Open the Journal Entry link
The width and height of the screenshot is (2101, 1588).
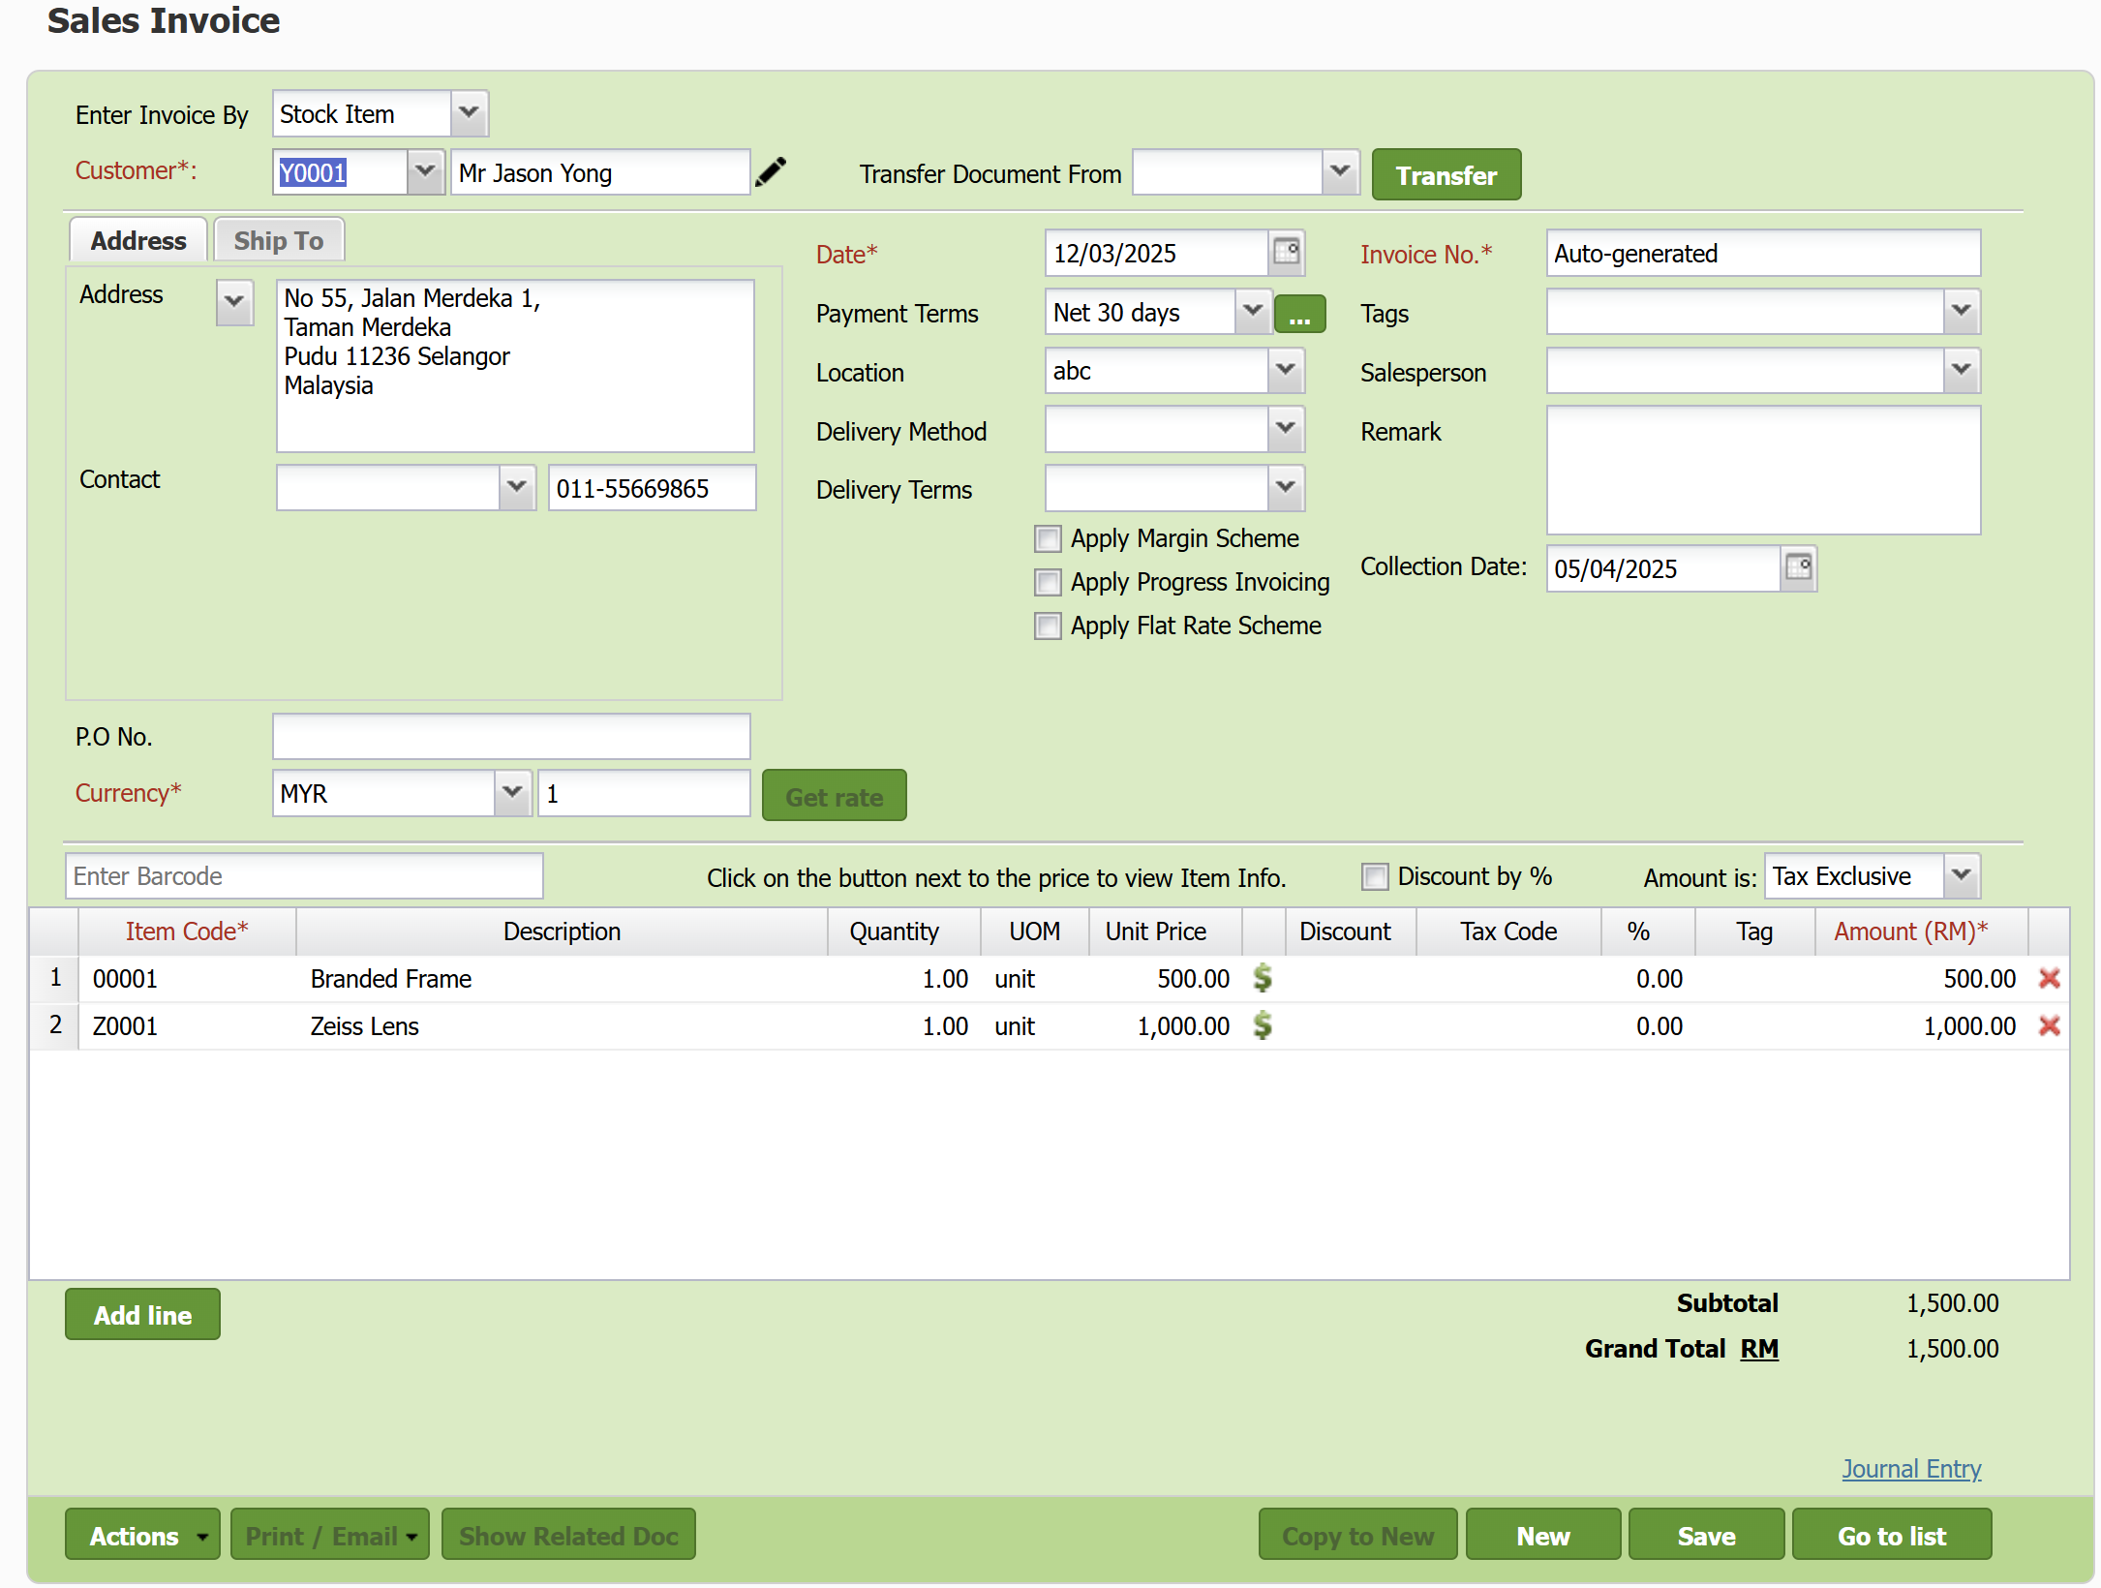pos(1910,1469)
